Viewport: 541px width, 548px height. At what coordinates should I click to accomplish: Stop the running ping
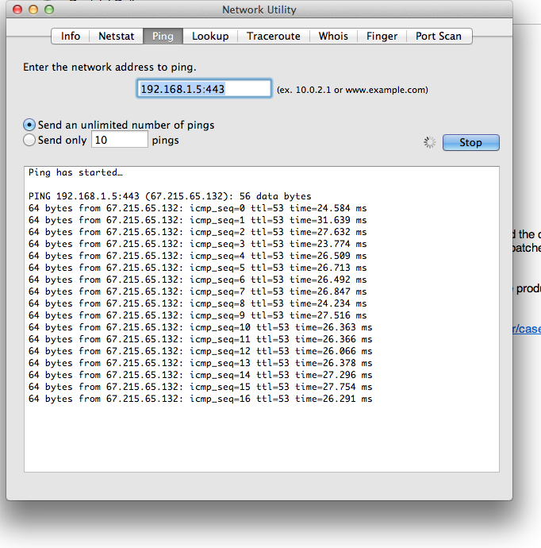click(x=471, y=142)
